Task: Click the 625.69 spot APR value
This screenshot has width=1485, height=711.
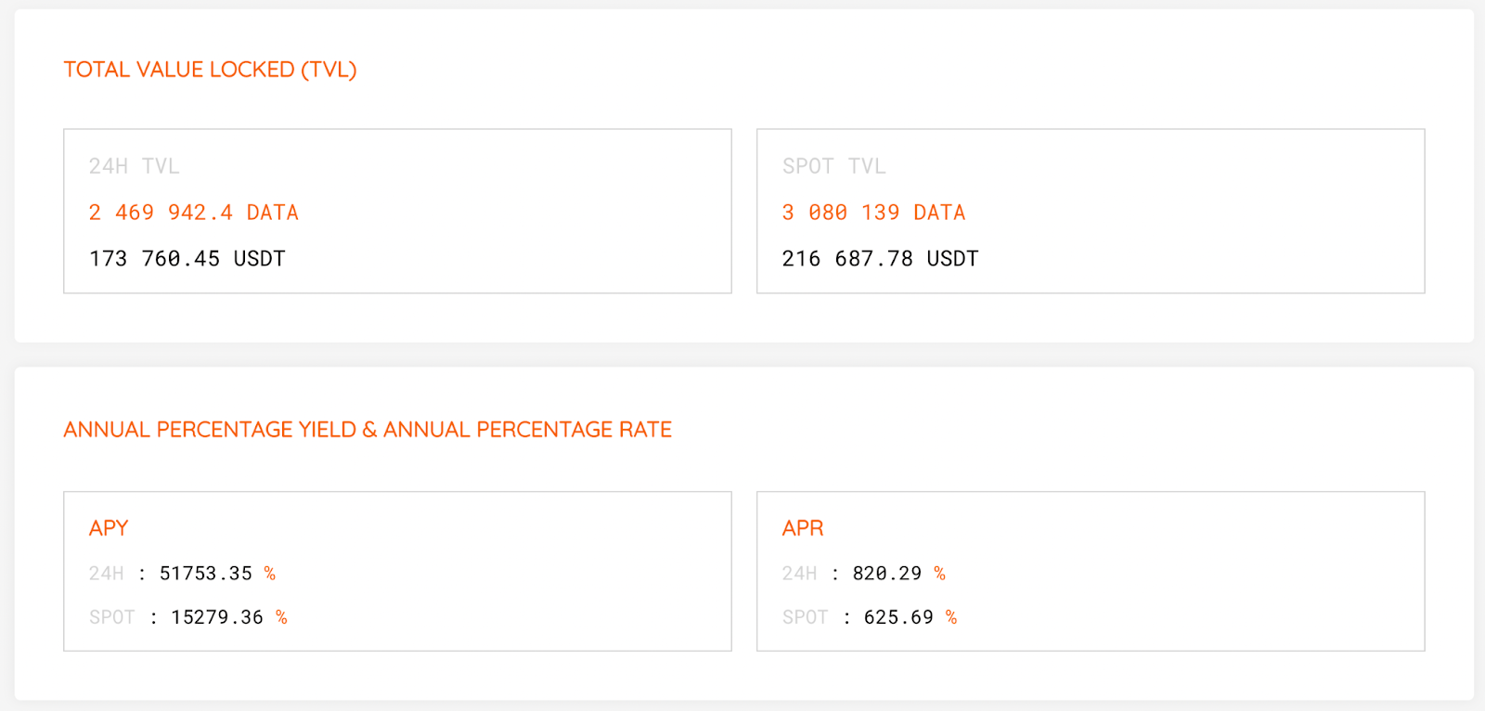Action: coord(898,617)
